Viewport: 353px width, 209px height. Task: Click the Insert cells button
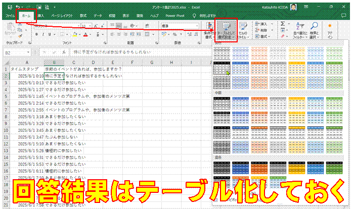coord(263,24)
